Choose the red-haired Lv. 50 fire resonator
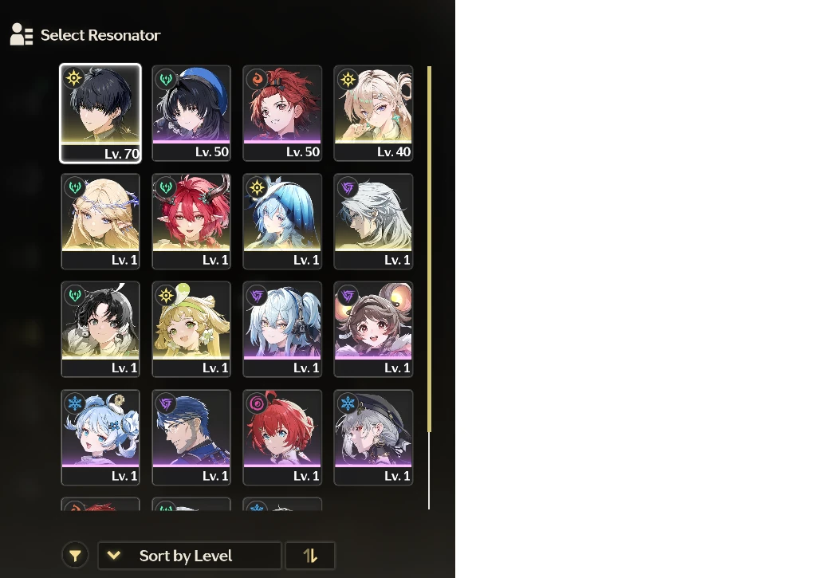Screen dimensions: 830x578 pos(282,113)
